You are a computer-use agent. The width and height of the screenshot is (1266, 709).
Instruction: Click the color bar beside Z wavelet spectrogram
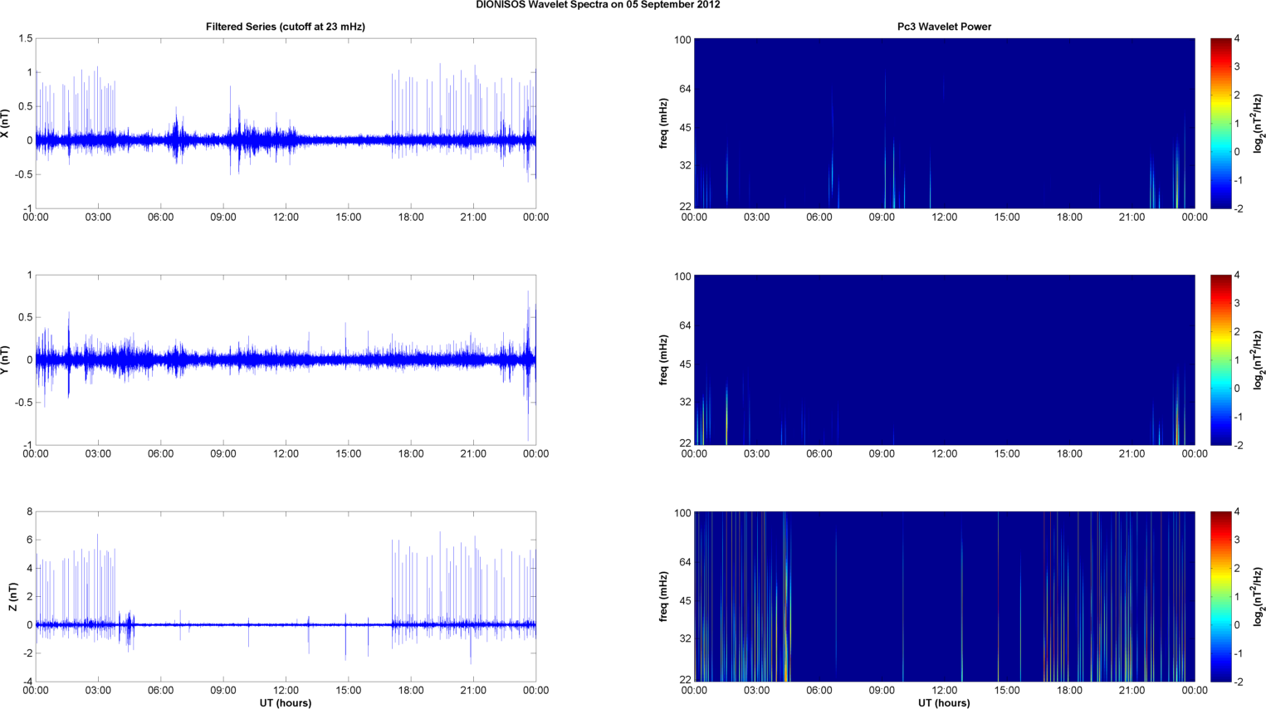tap(1220, 597)
